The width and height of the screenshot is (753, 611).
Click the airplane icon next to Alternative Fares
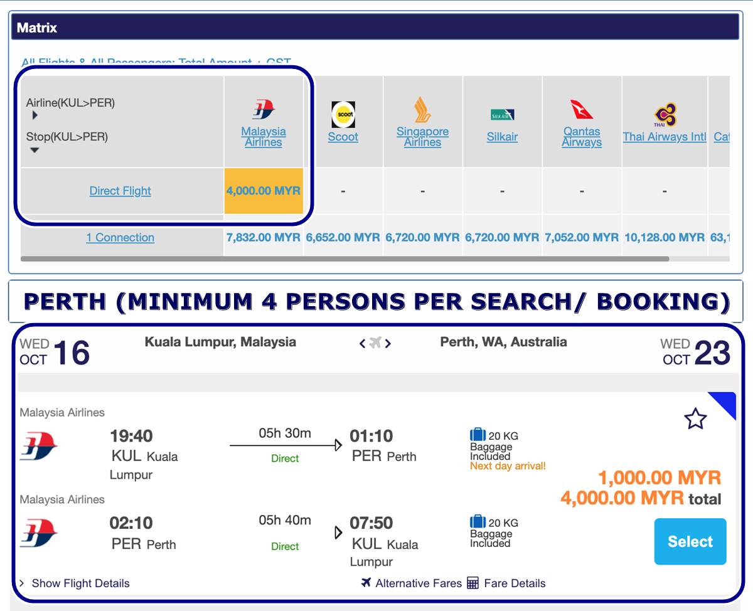pos(366,583)
